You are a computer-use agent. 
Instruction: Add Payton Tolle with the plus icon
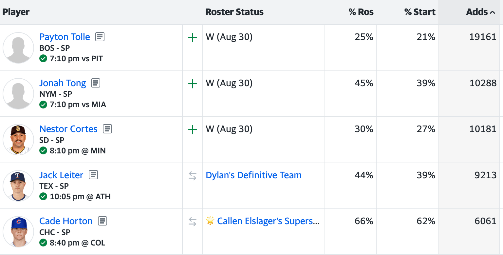(193, 38)
